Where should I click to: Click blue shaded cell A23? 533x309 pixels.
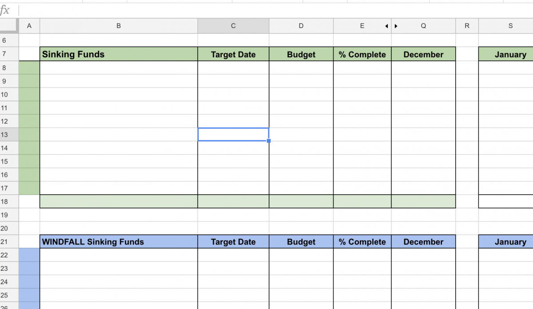[29, 269]
